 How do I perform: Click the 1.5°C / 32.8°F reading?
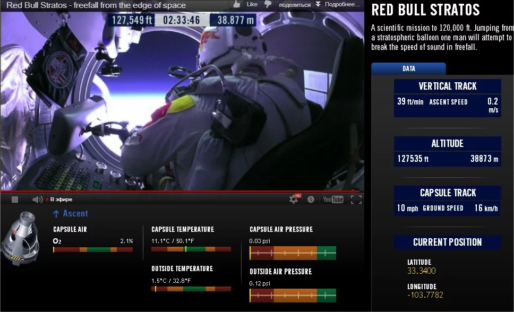pyautogui.click(x=171, y=281)
